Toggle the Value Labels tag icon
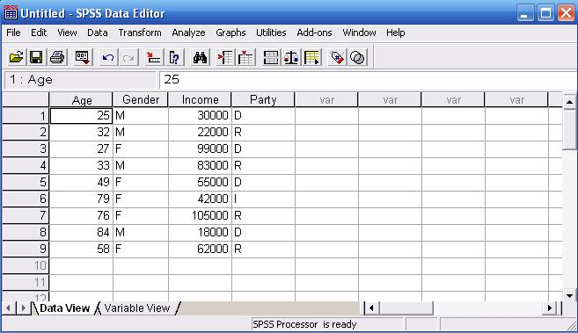The image size is (578, 333). tap(337, 57)
